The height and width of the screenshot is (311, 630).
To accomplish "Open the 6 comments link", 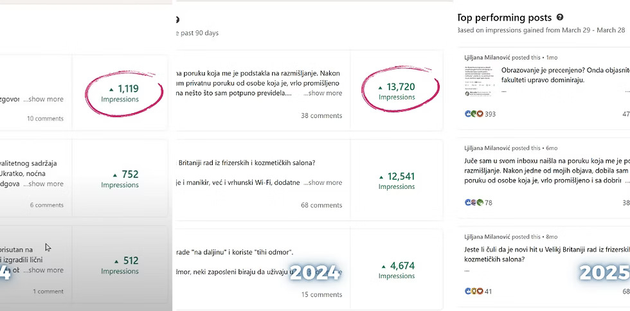I will coord(46,205).
